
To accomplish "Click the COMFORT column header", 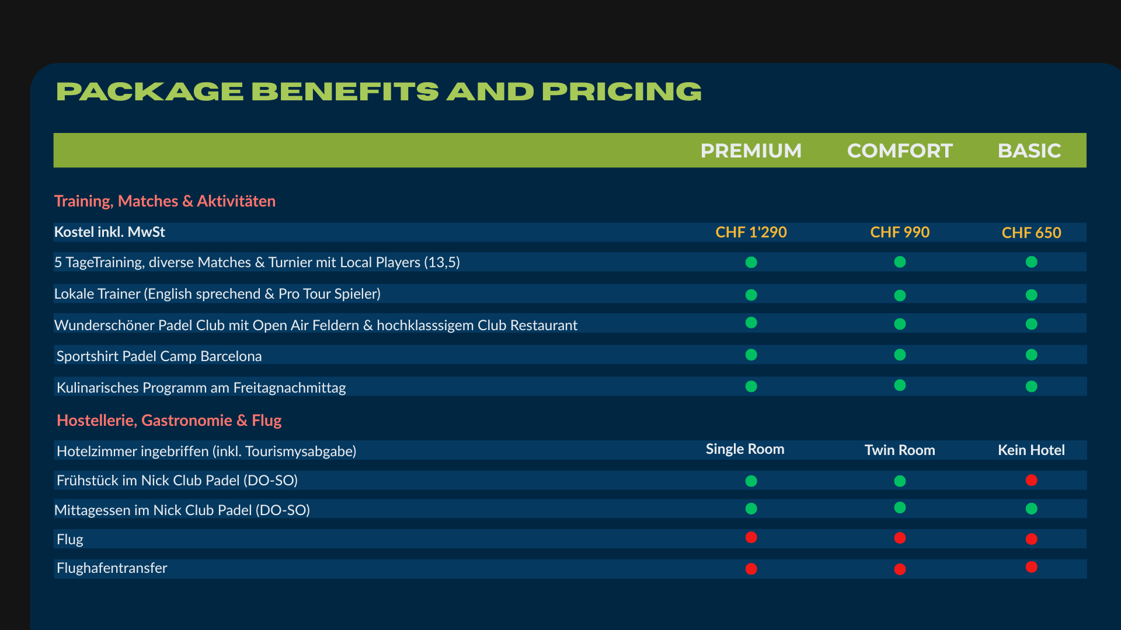I will tap(900, 150).
